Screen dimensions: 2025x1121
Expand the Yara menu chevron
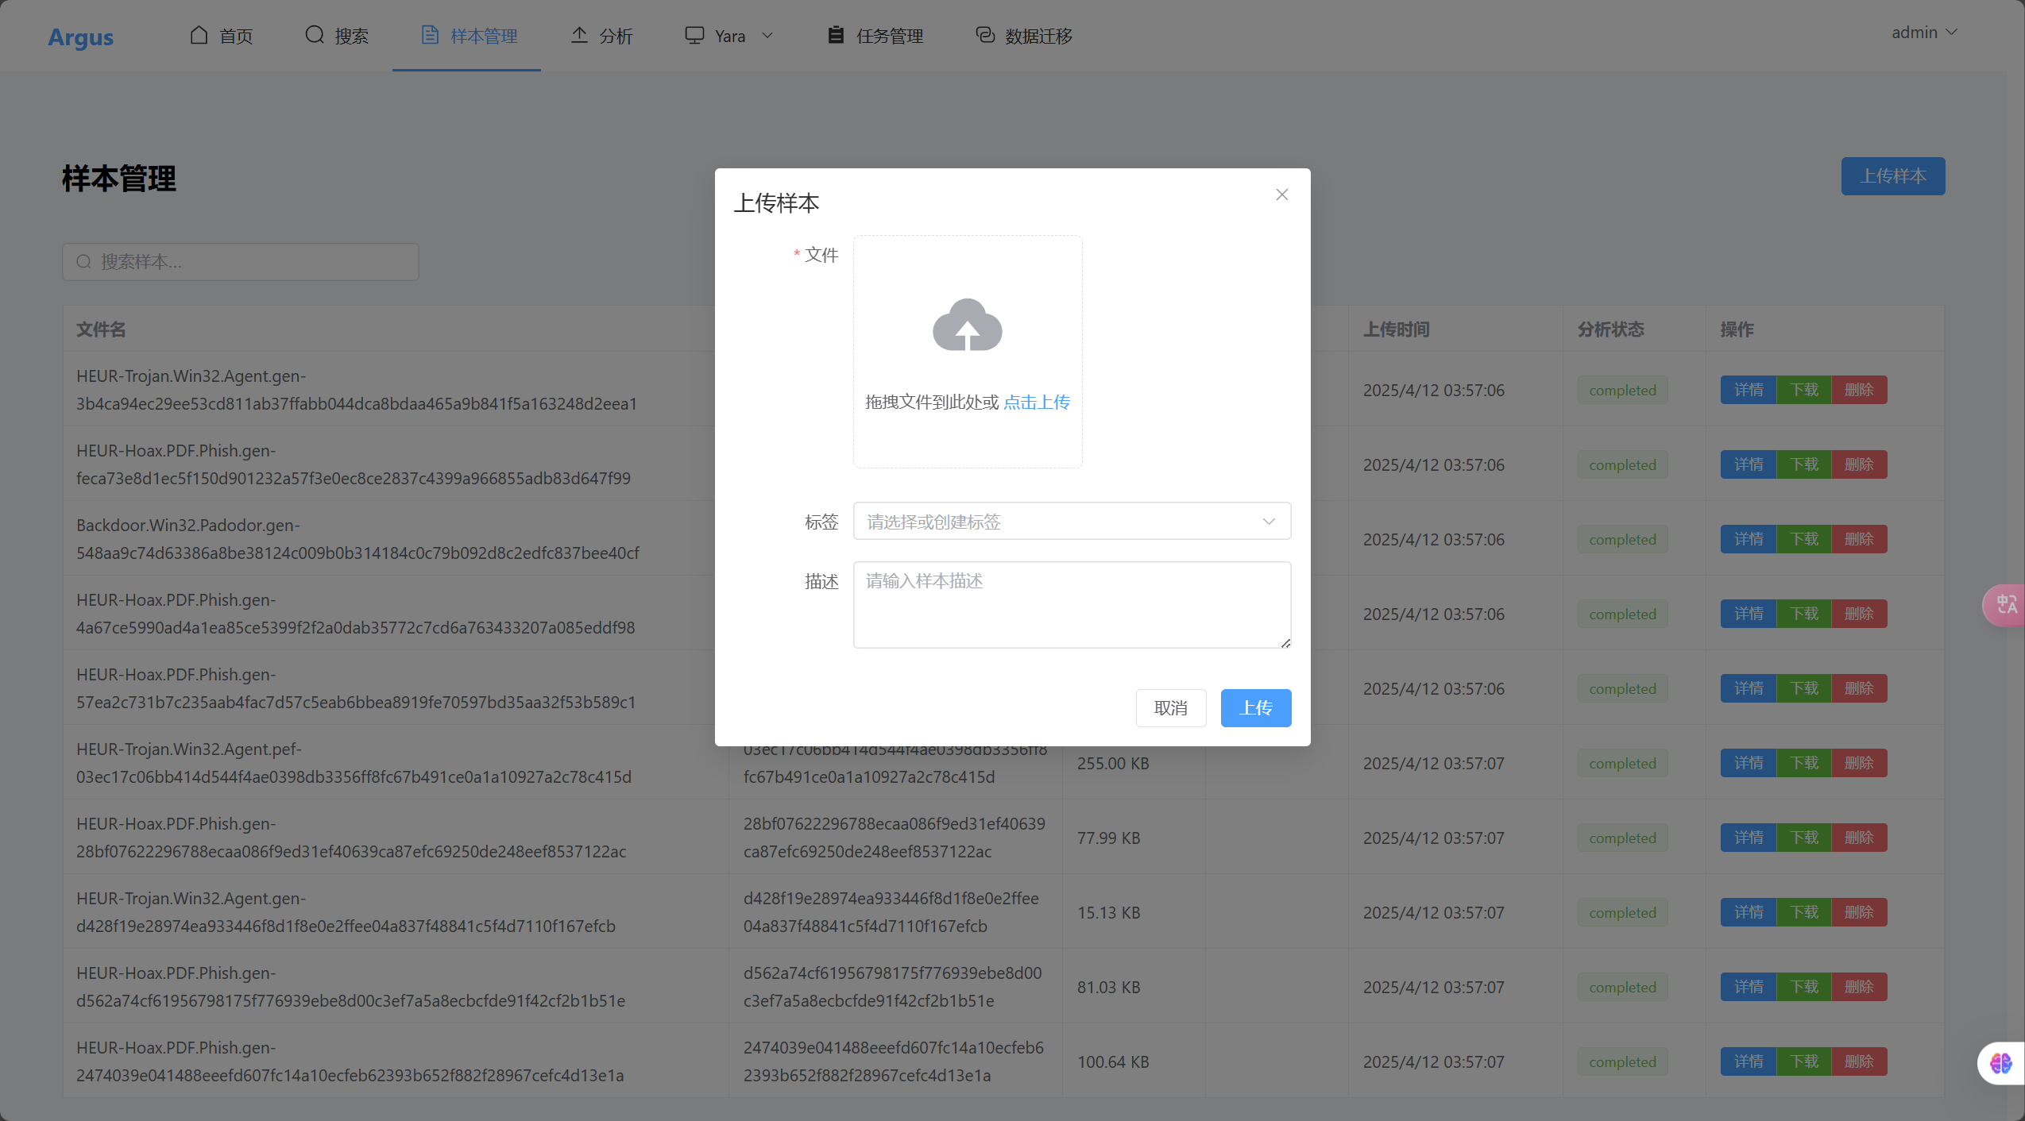coord(767,35)
